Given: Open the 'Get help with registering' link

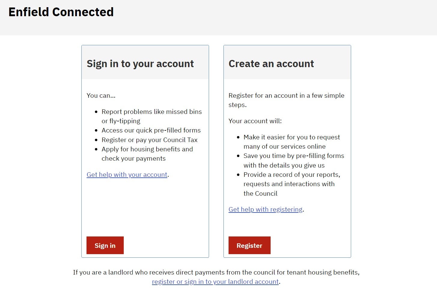Looking at the screenshot, I should tap(266, 209).
